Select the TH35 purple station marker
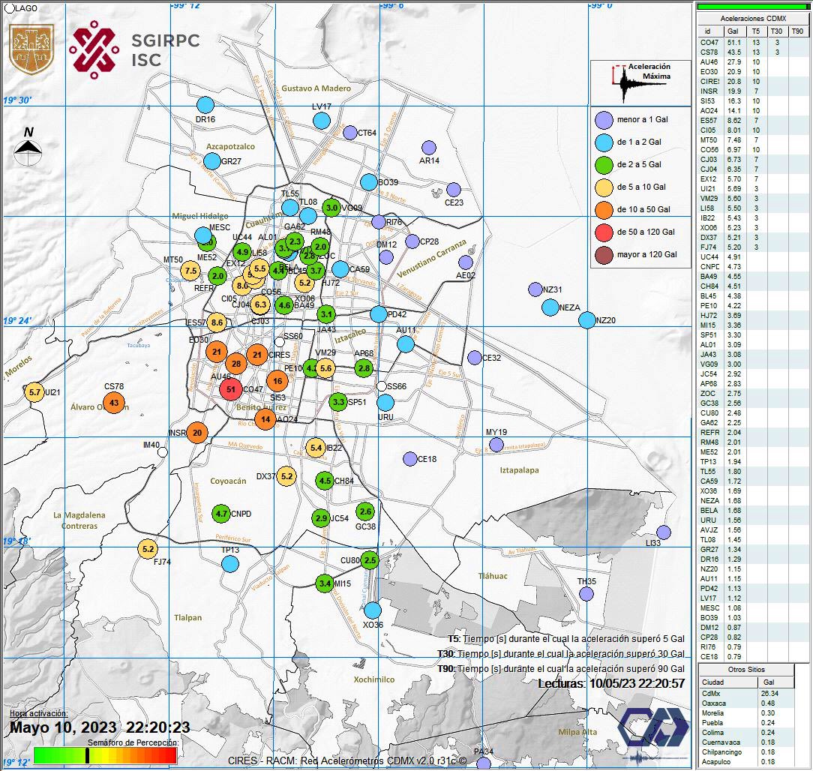Screen dimensions: 813x771 click(x=586, y=594)
